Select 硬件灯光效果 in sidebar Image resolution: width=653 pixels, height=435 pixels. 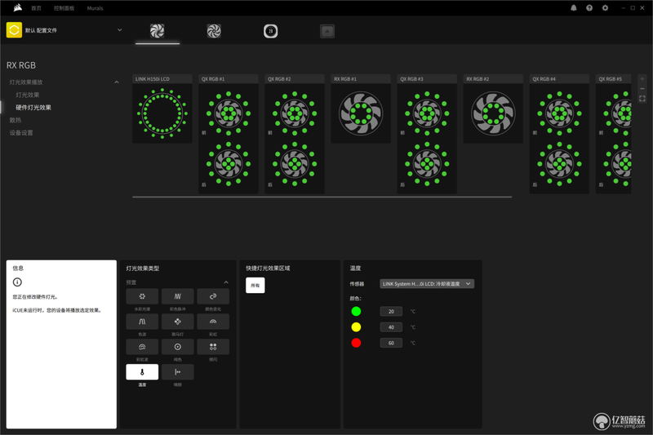pos(33,108)
